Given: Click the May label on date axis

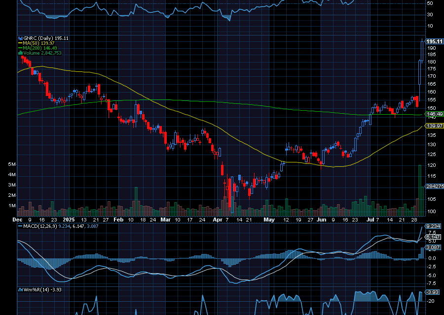Looking at the screenshot, I should (269, 220).
